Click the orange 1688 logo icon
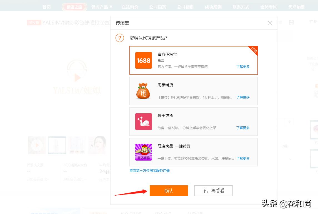This screenshot has width=318, height=214. pos(143,60)
